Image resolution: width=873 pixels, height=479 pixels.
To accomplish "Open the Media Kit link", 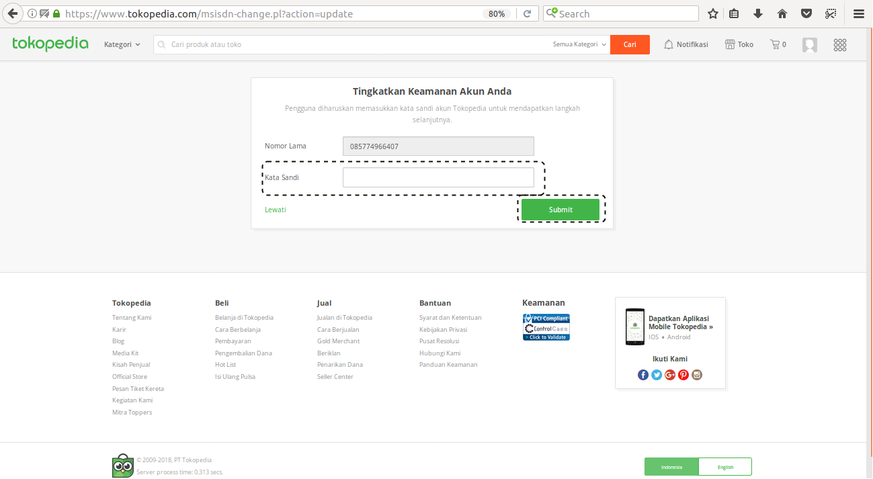I will pyautogui.click(x=126, y=353).
